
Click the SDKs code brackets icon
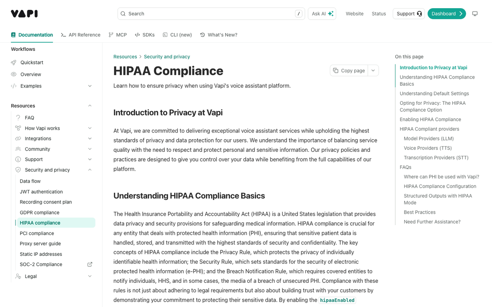click(x=137, y=35)
